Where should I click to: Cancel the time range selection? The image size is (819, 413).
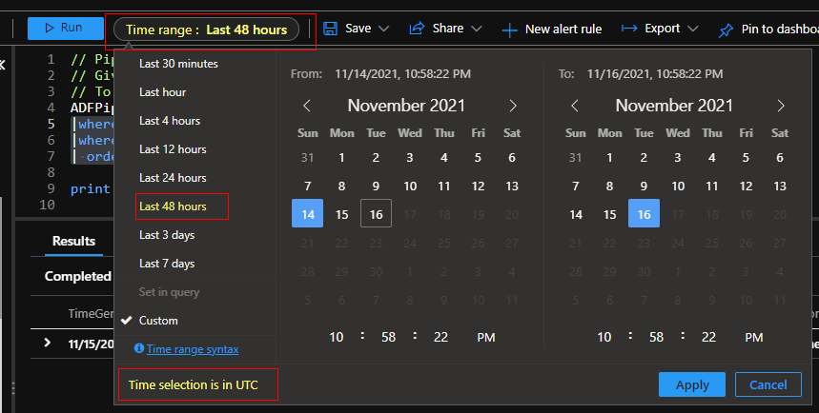coord(768,384)
